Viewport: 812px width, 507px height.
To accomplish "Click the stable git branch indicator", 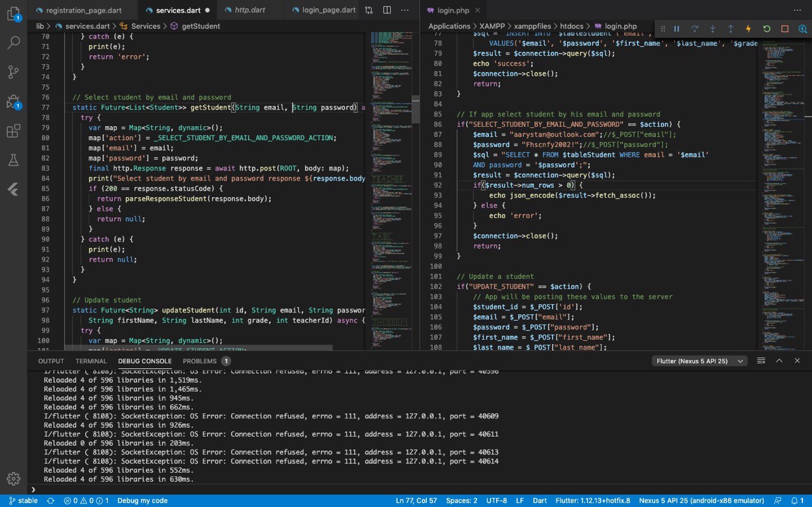I will (23, 501).
